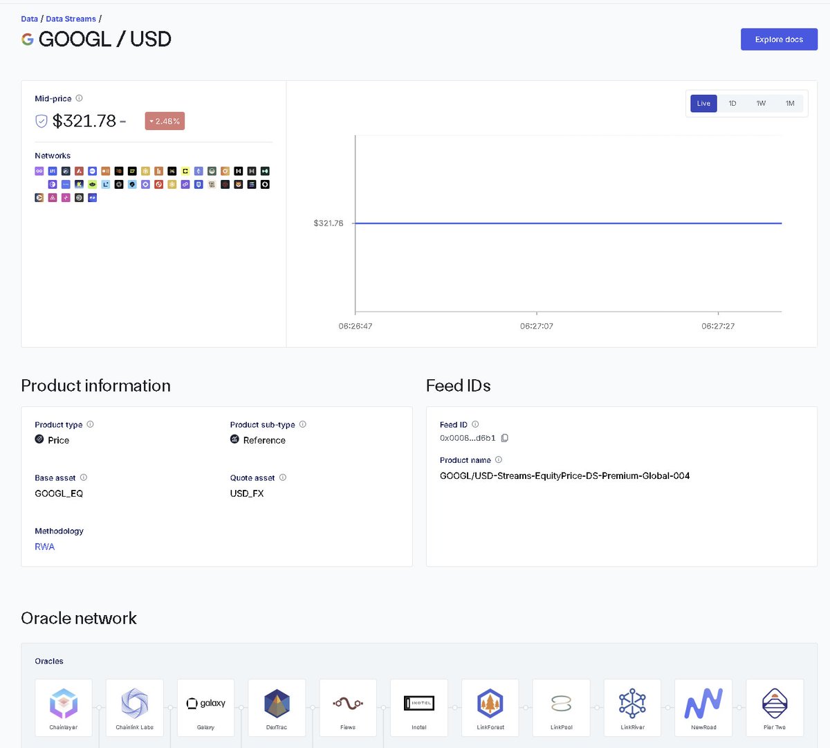Image resolution: width=830 pixels, height=748 pixels.
Task: Click the $321.78 mid-price value
Action: pyautogui.click(x=84, y=121)
